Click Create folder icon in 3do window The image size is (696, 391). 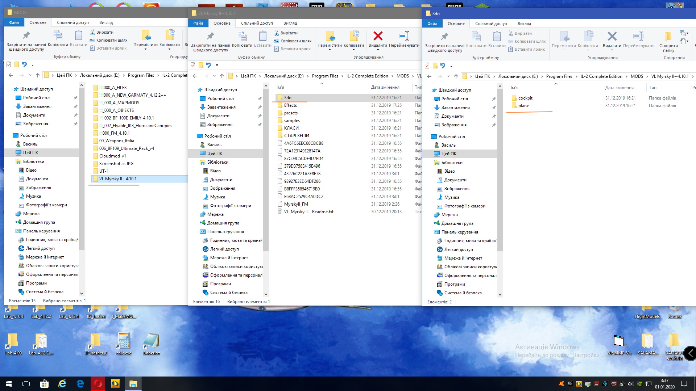tap(668, 37)
